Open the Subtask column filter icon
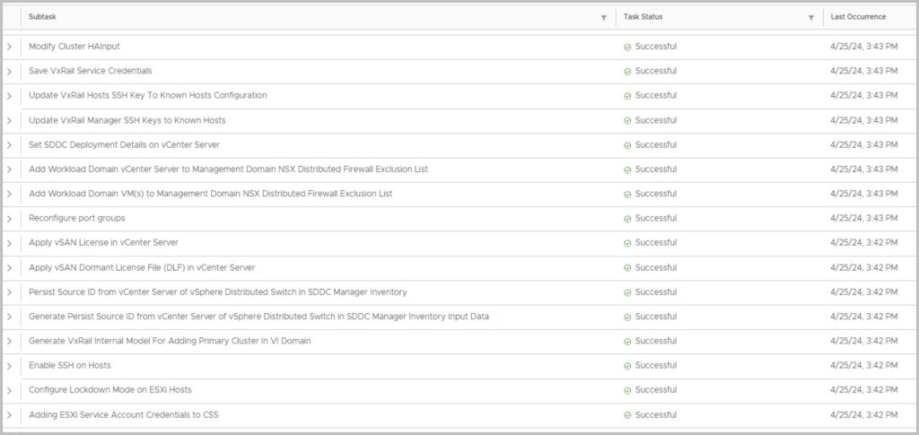This screenshot has width=919, height=435. [x=603, y=18]
